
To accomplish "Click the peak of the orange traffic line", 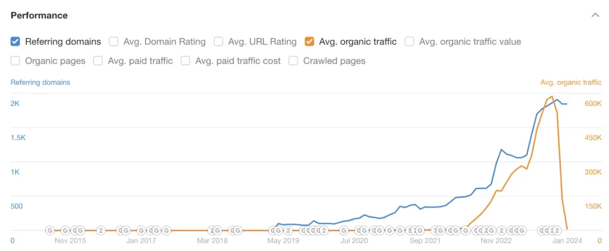I will pyautogui.click(x=552, y=96).
